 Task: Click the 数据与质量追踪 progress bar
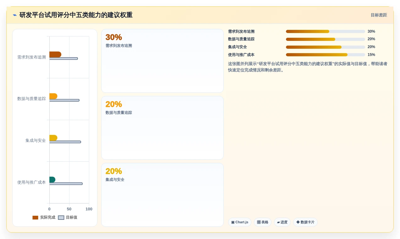(325, 39)
